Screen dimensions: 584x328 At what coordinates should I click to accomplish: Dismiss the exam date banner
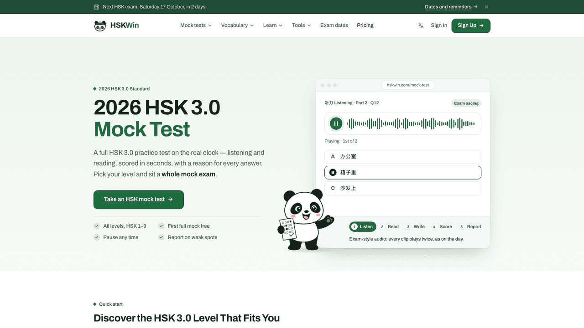tap(486, 7)
